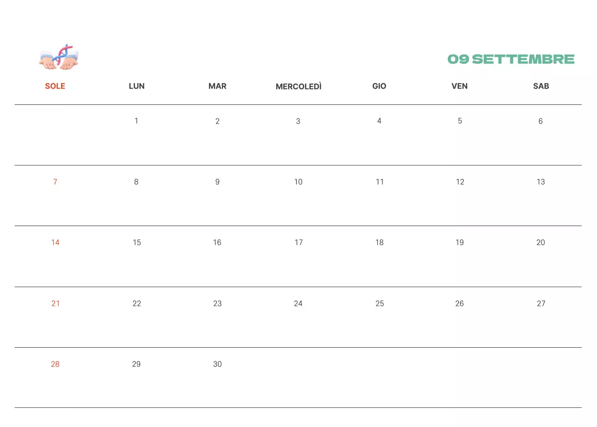Select the SOLE column header
This screenshot has height=427, width=597.
tap(55, 86)
